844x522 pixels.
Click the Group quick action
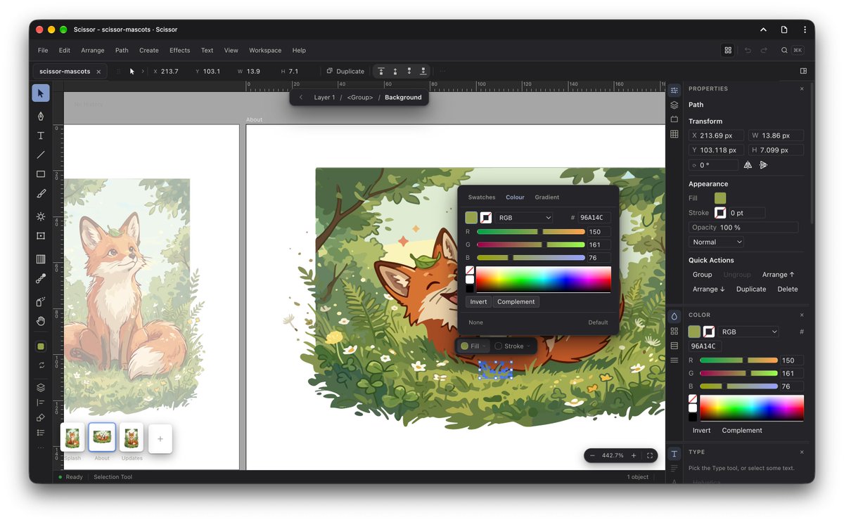(x=702, y=275)
